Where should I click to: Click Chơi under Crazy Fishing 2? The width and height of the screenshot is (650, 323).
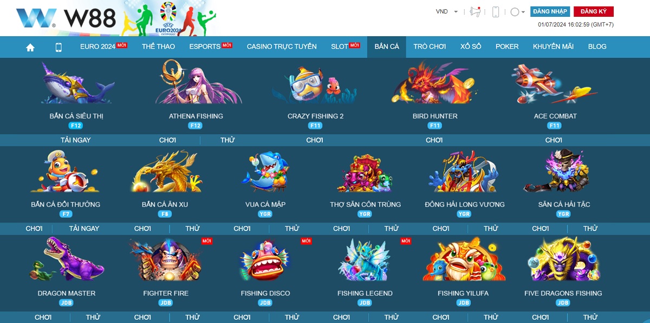click(x=314, y=140)
